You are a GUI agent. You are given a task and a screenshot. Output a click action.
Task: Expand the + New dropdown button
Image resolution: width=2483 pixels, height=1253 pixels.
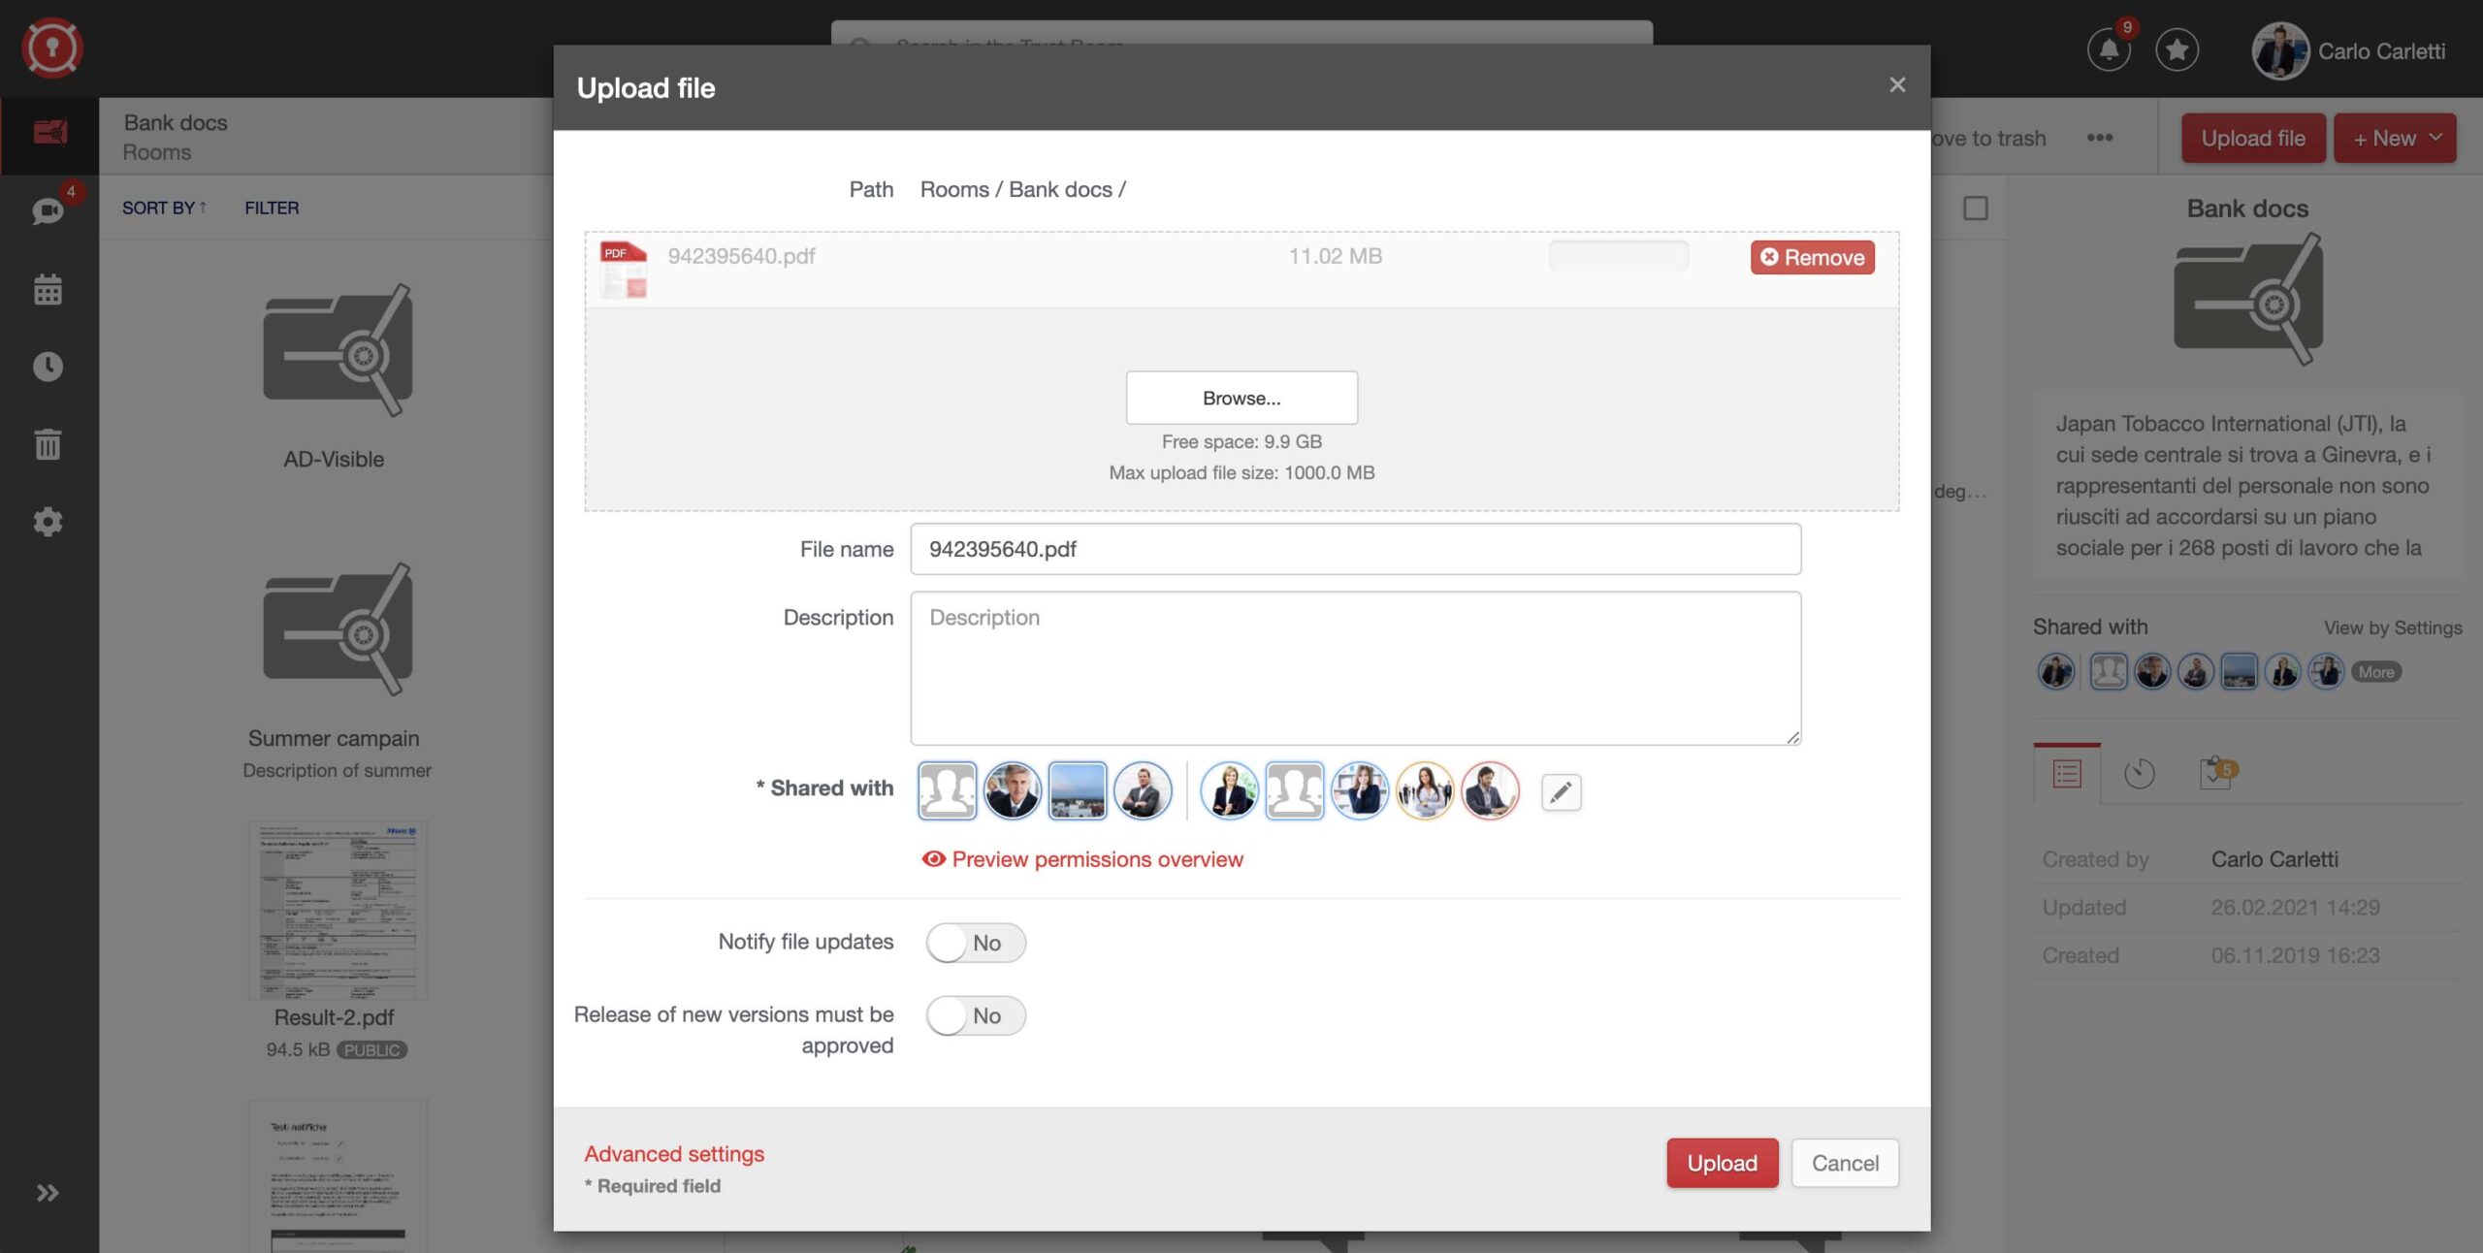[2394, 139]
